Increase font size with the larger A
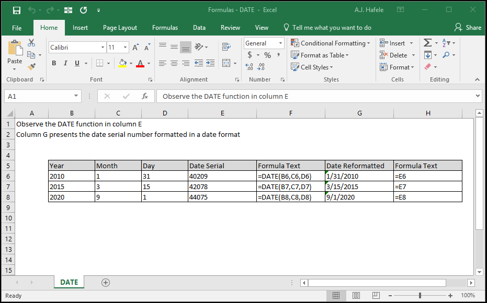 135,48
